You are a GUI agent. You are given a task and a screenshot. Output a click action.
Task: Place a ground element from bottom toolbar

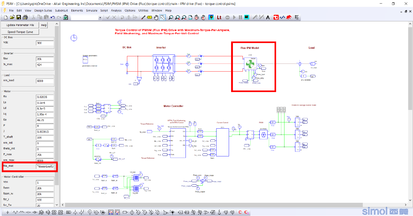pos(8,212)
